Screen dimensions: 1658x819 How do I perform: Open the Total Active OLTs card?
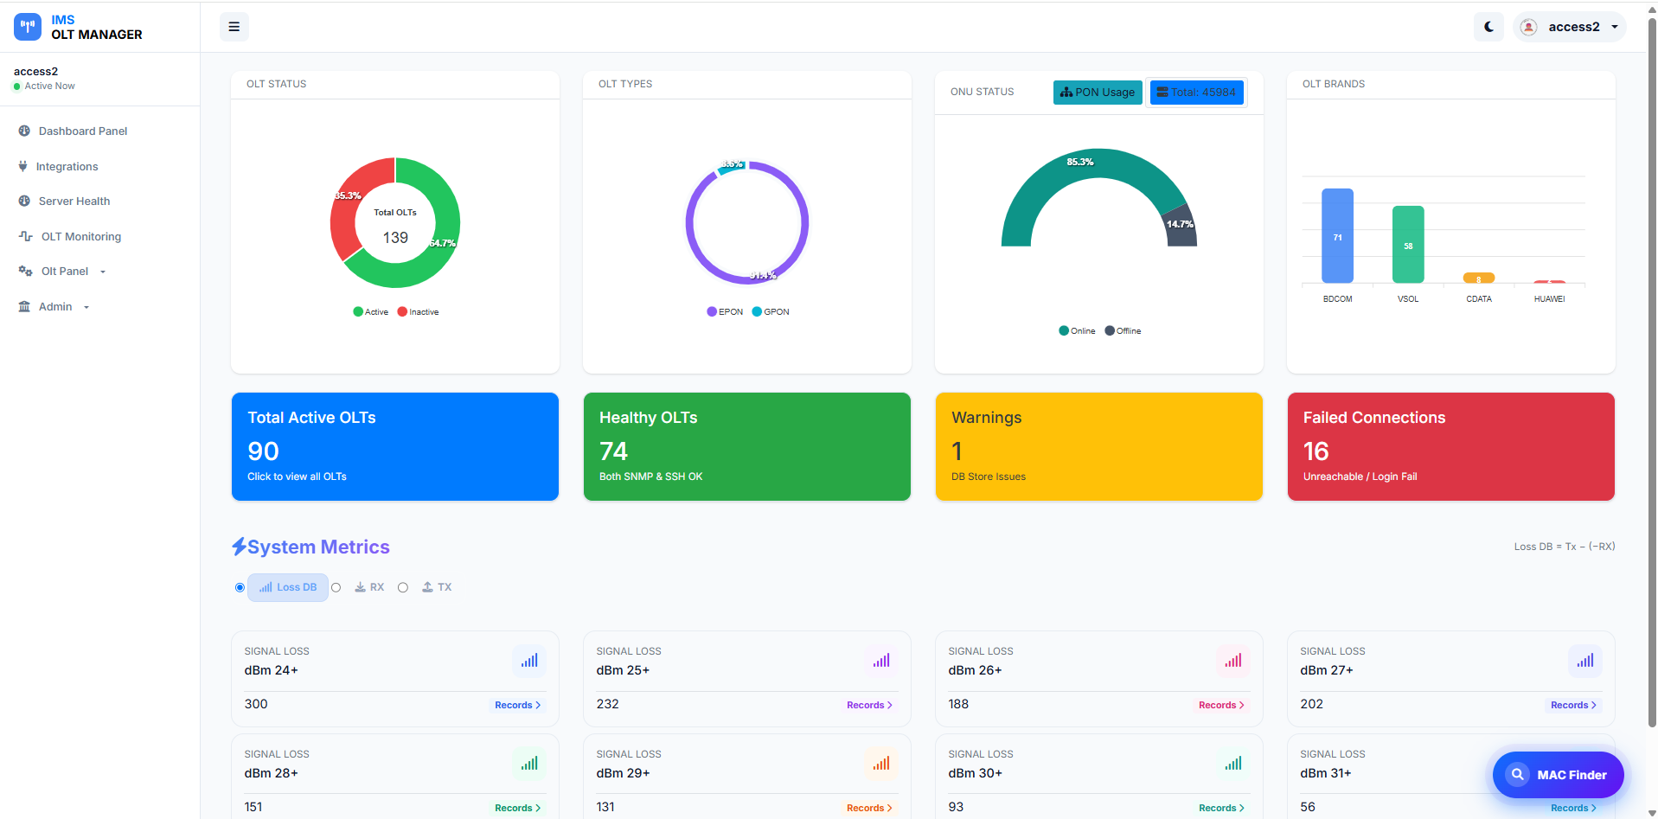(395, 446)
